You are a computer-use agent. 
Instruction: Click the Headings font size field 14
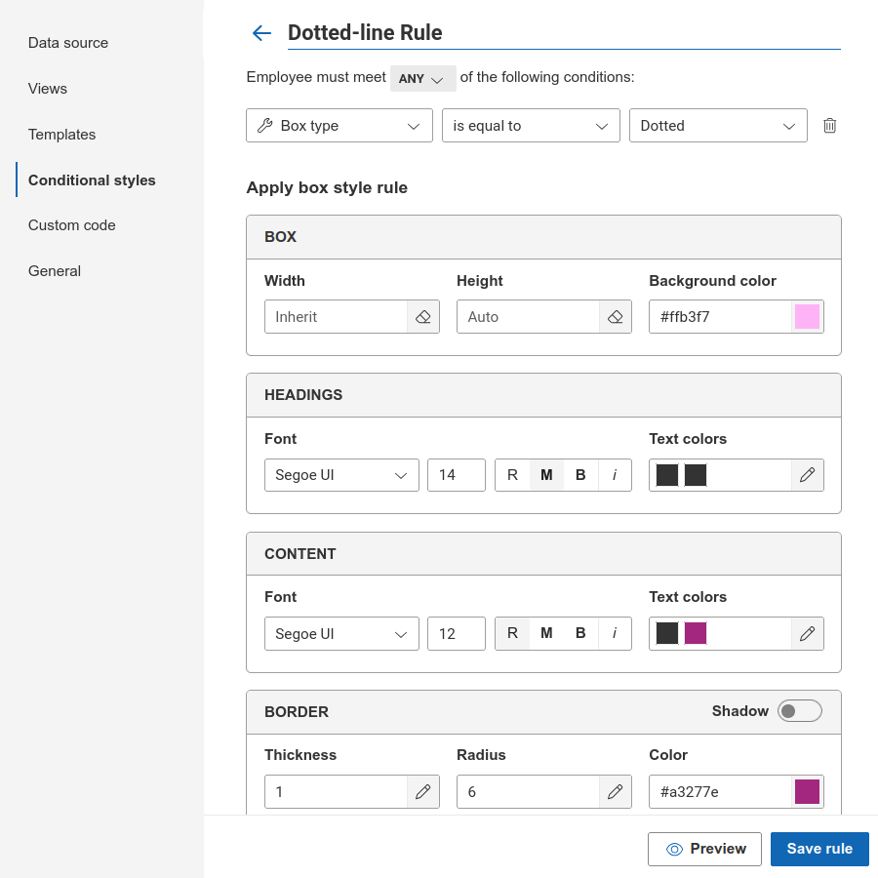(457, 475)
